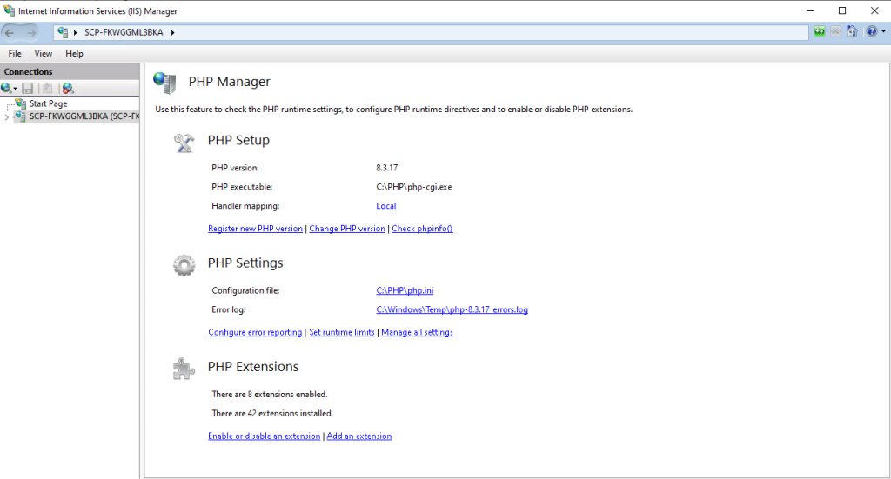This screenshot has width=891, height=479.
Task: Click the SCP-FKWGGML3BKA server node icon
Action: tap(21, 116)
